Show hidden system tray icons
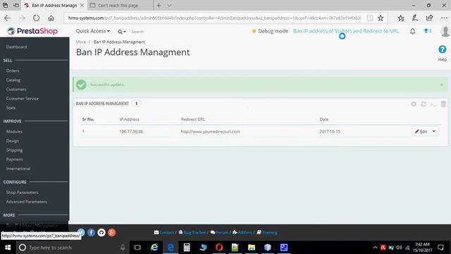This screenshot has height=254, width=451. (375, 248)
